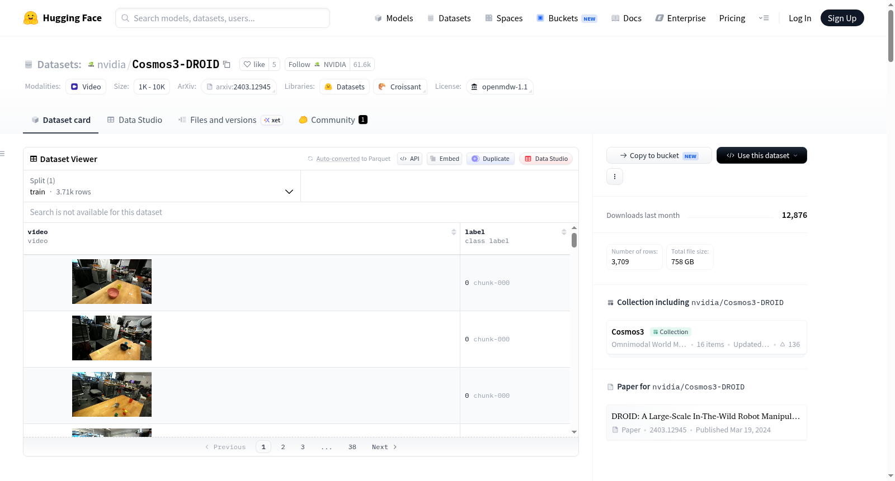Open the DROID paper card
Screen dimensions: 895x481
tap(706, 422)
